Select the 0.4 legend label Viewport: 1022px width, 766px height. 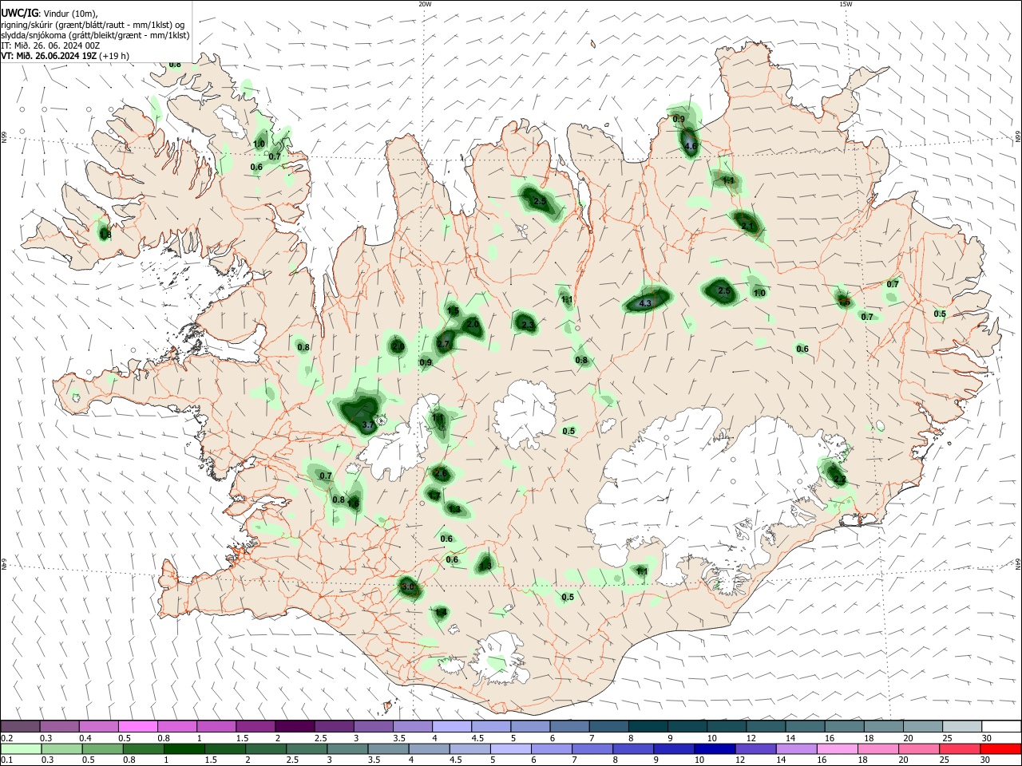click(x=85, y=738)
